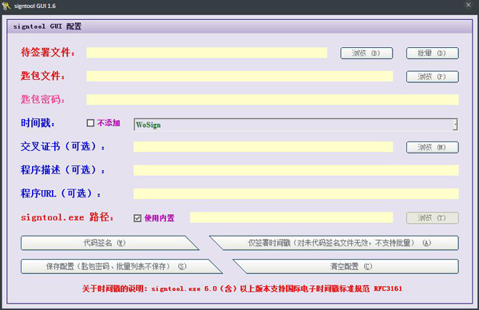The image size is (479, 310).
Task: Browse for cross certificate (浏览 M)
Action: 432,147
